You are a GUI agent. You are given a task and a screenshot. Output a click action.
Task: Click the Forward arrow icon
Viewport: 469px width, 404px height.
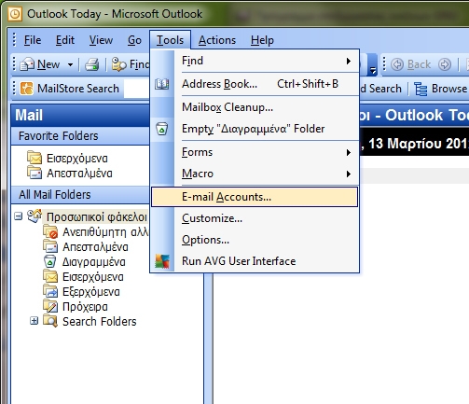click(x=445, y=64)
